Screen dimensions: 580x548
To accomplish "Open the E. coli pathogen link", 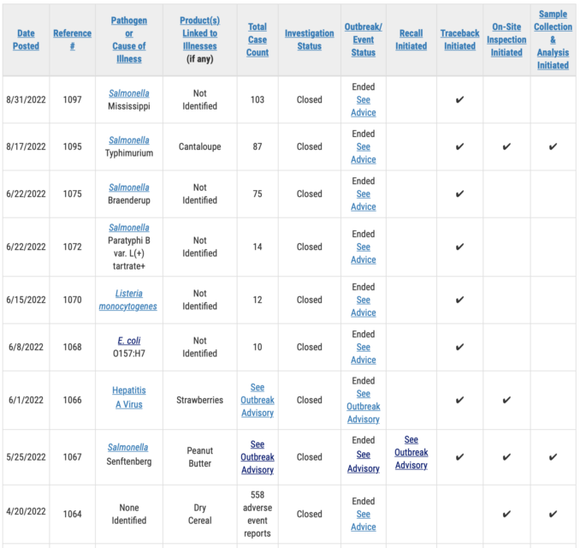I will (x=129, y=341).
